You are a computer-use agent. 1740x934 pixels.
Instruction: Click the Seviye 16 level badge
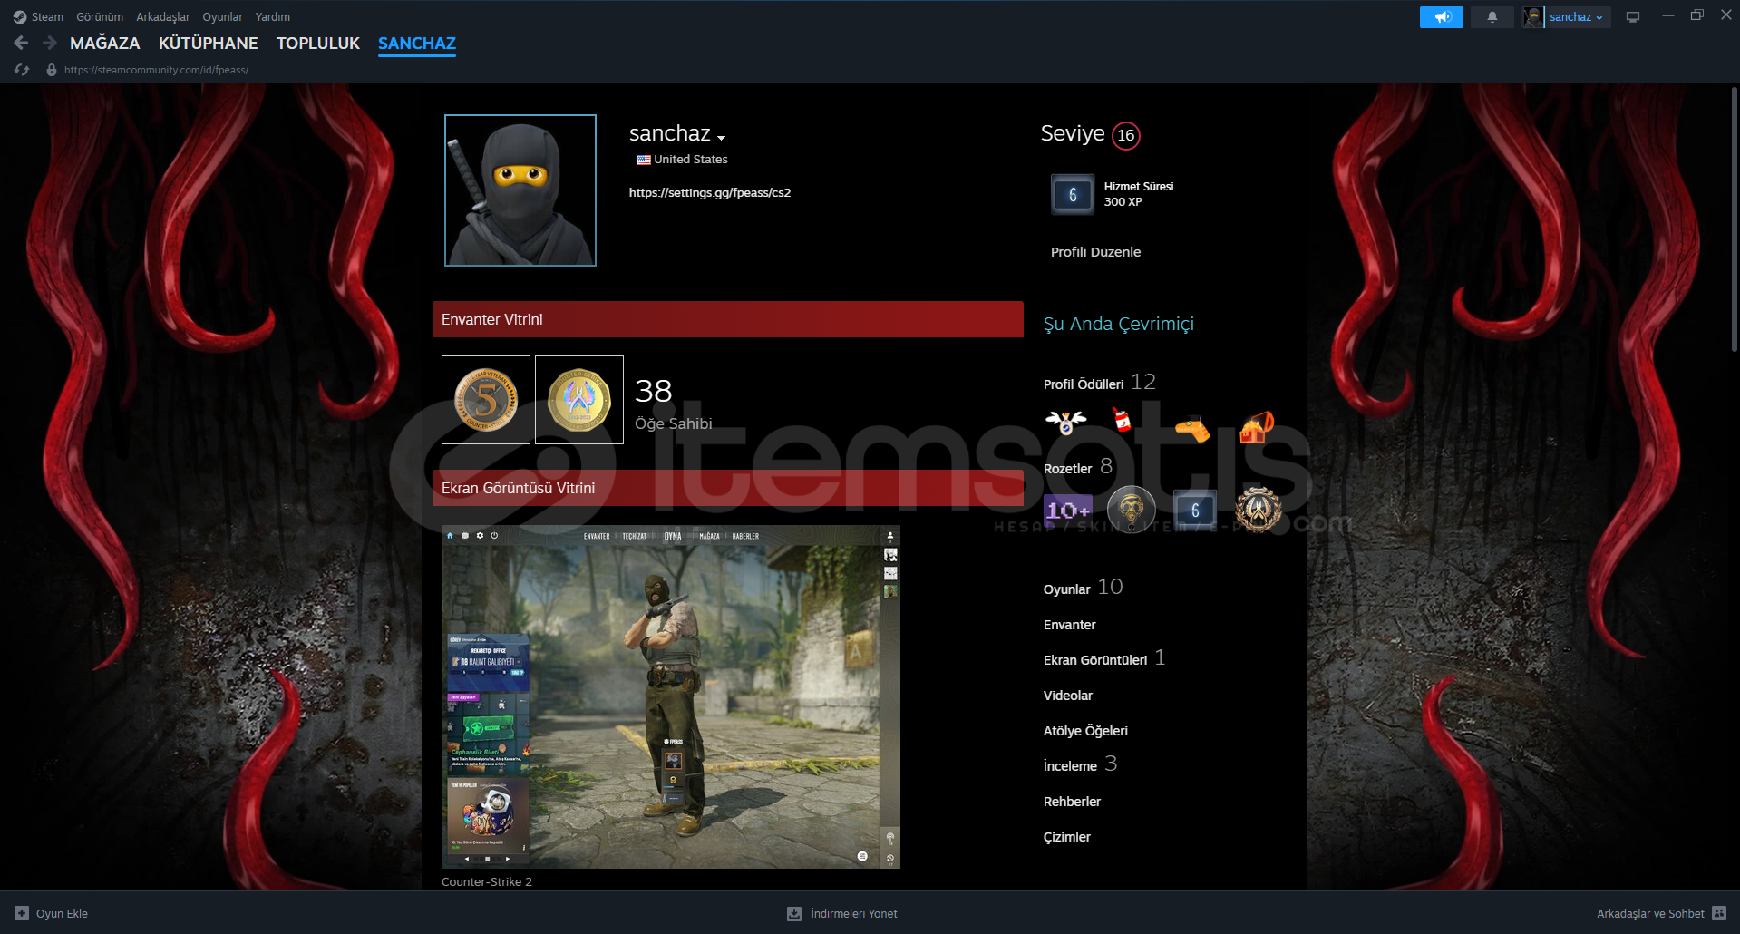point(1126,135)
